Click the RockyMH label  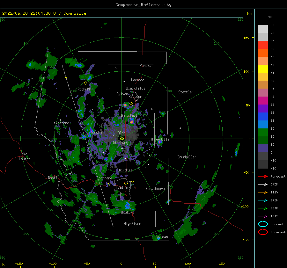pyautogui.click(x=84, y=89)
